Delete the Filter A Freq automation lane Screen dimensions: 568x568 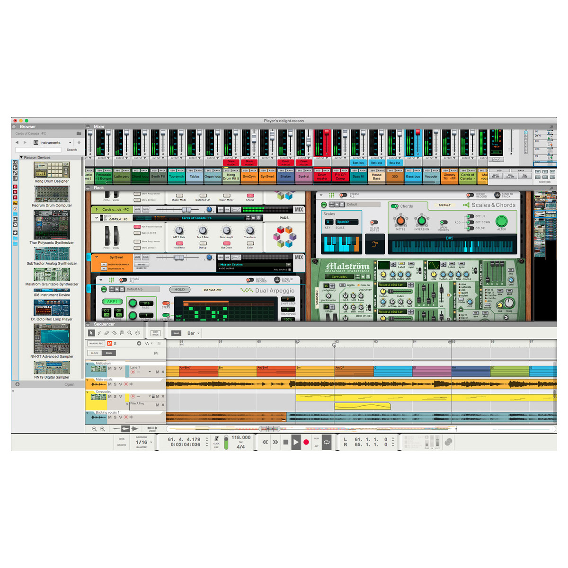coord(163,405)
